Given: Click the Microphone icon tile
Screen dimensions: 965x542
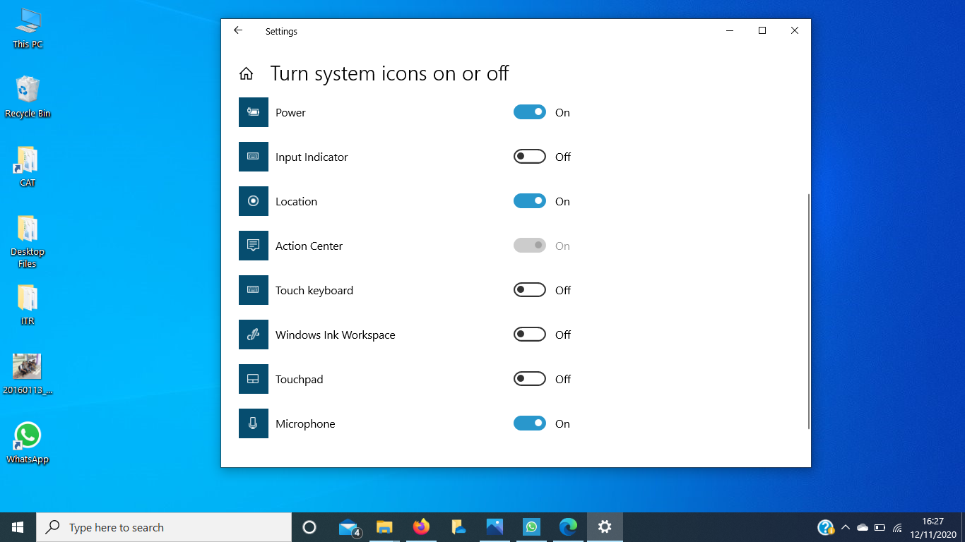Looking at the screenshot, I should (x=254, y=423).
